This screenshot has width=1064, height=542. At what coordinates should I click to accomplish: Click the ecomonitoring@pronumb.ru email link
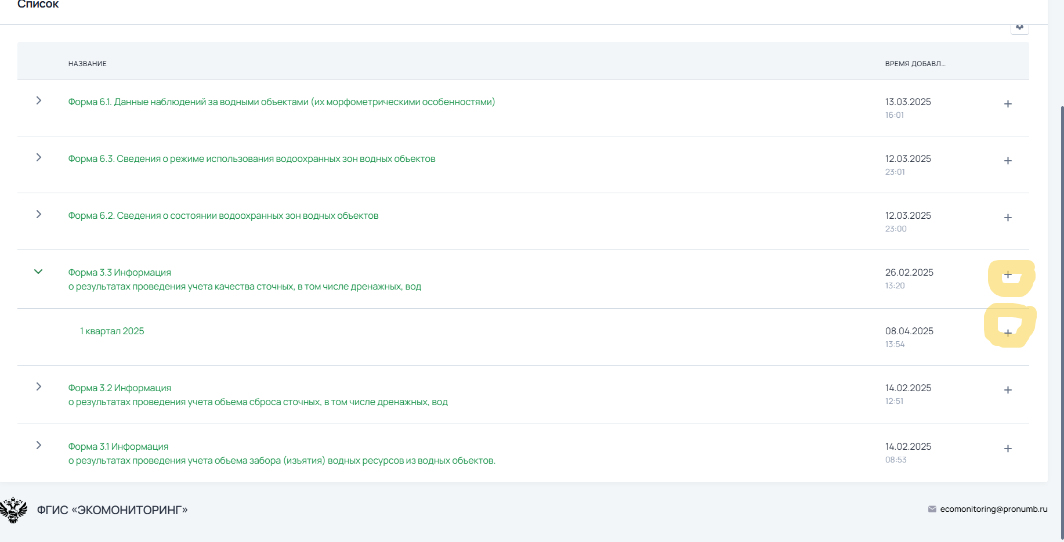[x=993, y=509]
